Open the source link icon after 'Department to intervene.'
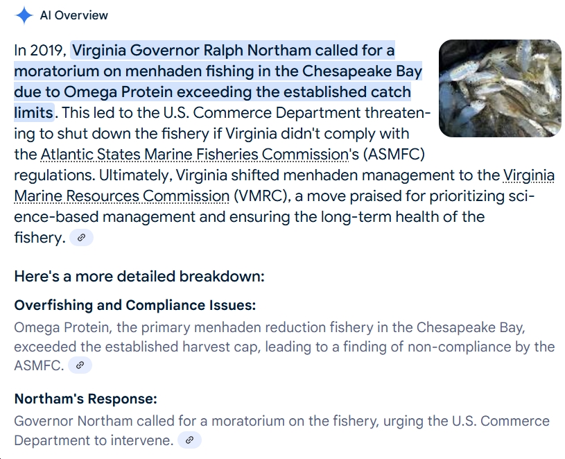Screen dimensions: 565x459 [189, 440]
